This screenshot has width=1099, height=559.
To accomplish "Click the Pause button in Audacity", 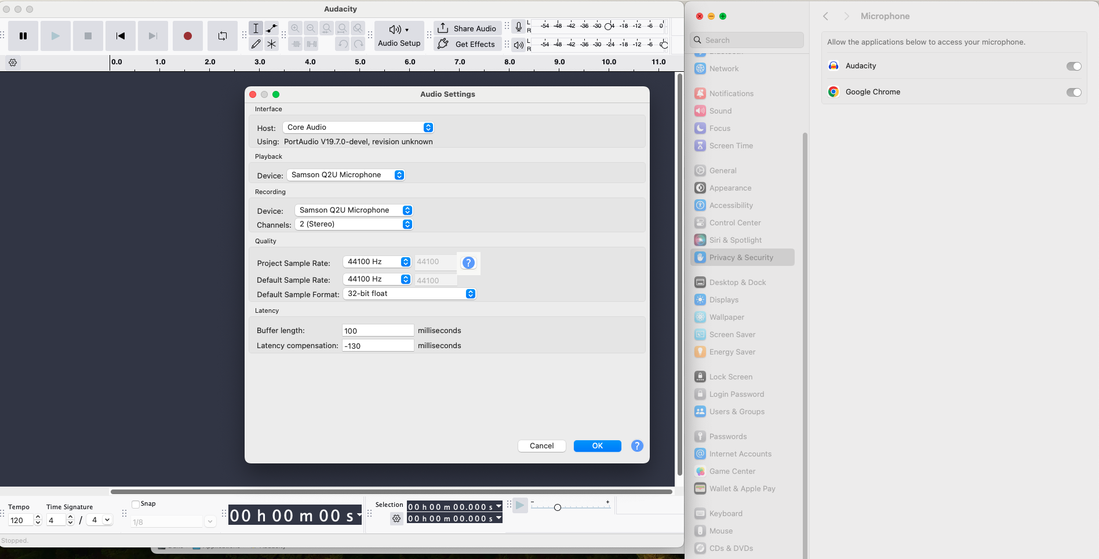I will pos(23,36).
